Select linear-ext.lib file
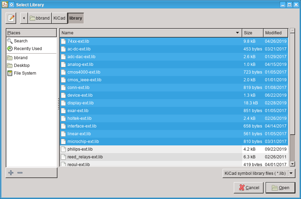301x199 pixels. (174, 134)
